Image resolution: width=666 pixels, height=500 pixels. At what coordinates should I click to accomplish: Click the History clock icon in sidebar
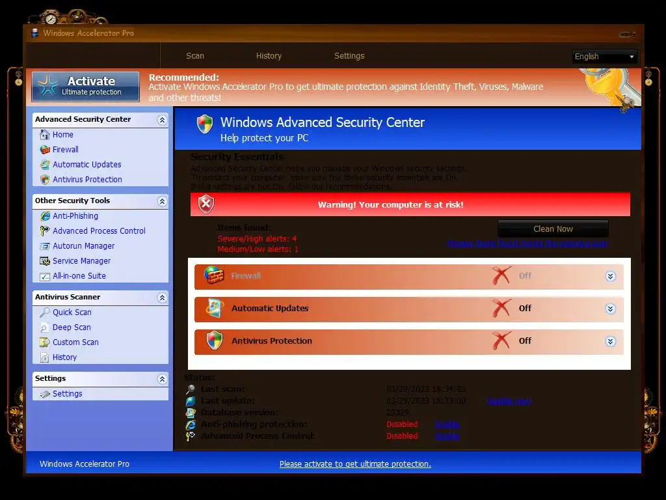coord(45,357)
